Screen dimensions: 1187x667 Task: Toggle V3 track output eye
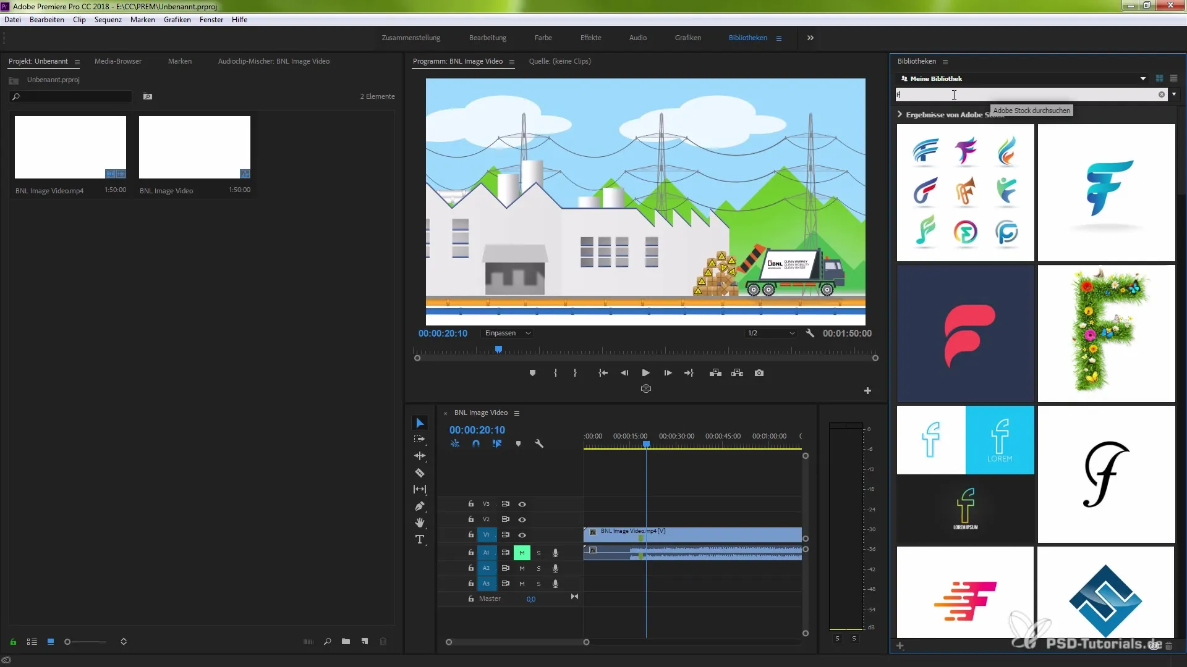(522, 505)
